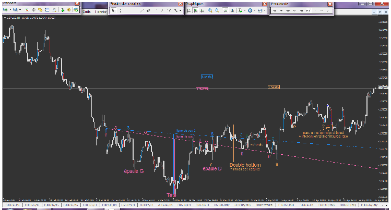Close the Périodicité floating toolbar

pos(330,4)
